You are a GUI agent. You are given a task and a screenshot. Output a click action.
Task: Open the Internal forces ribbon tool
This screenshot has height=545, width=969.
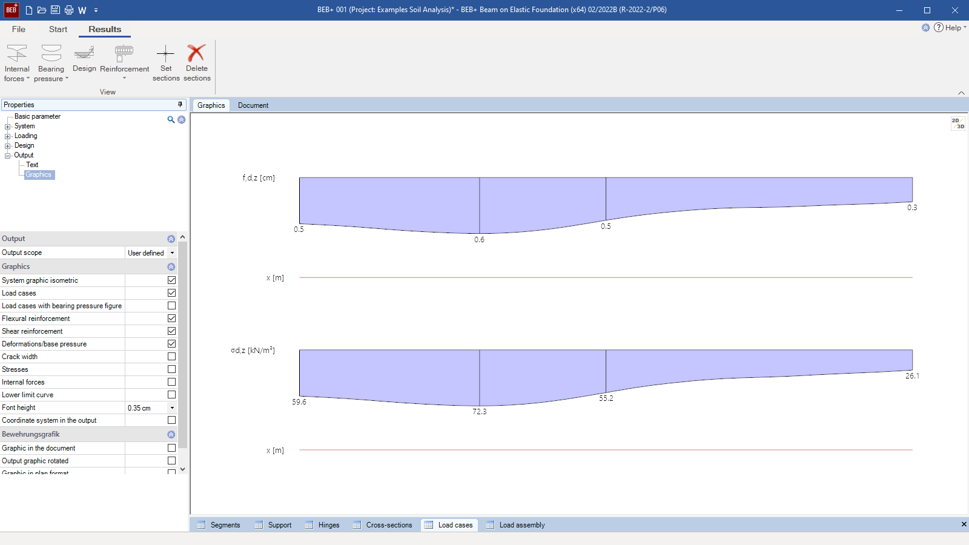(17, 63)
